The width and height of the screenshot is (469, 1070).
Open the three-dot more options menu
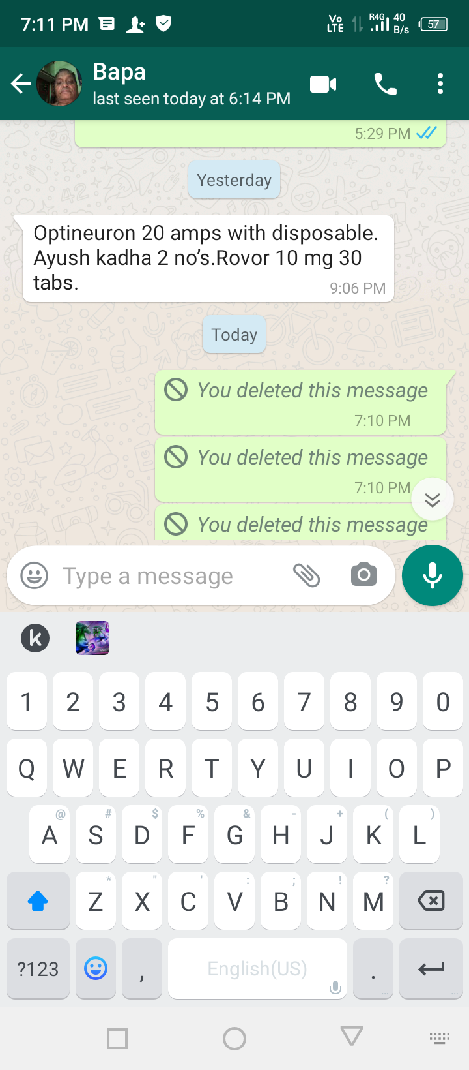440,84
